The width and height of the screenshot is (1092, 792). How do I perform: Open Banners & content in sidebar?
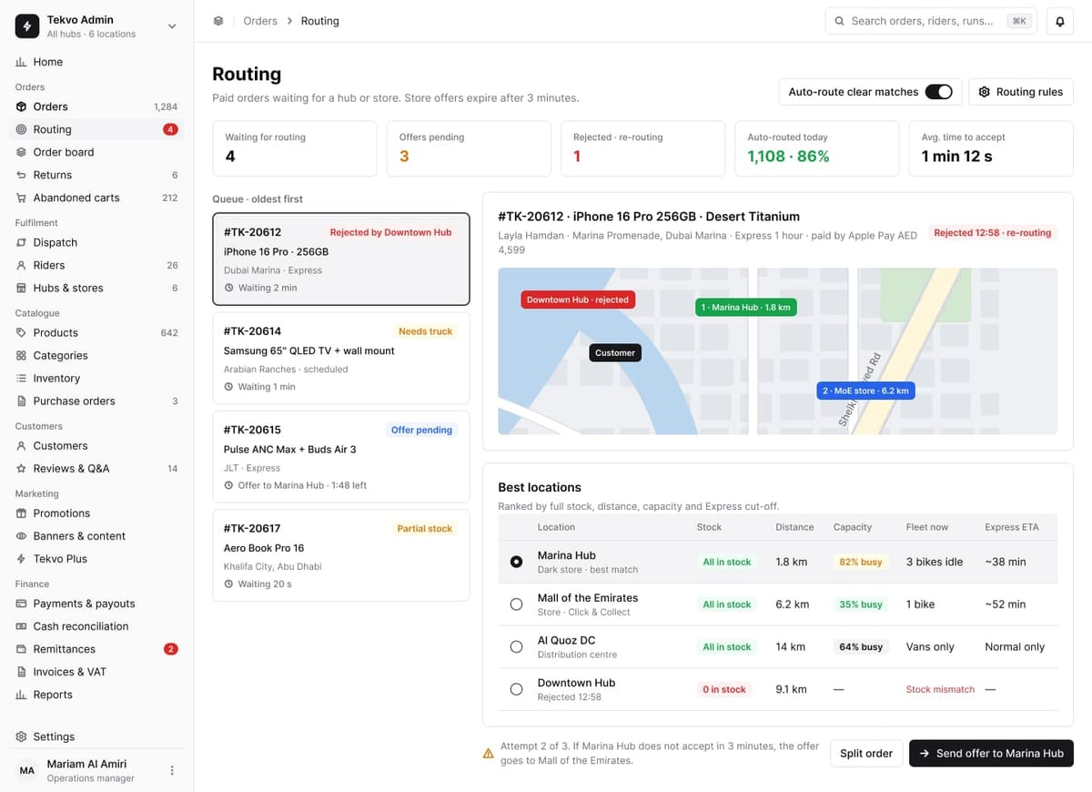(x=96, y=536)
